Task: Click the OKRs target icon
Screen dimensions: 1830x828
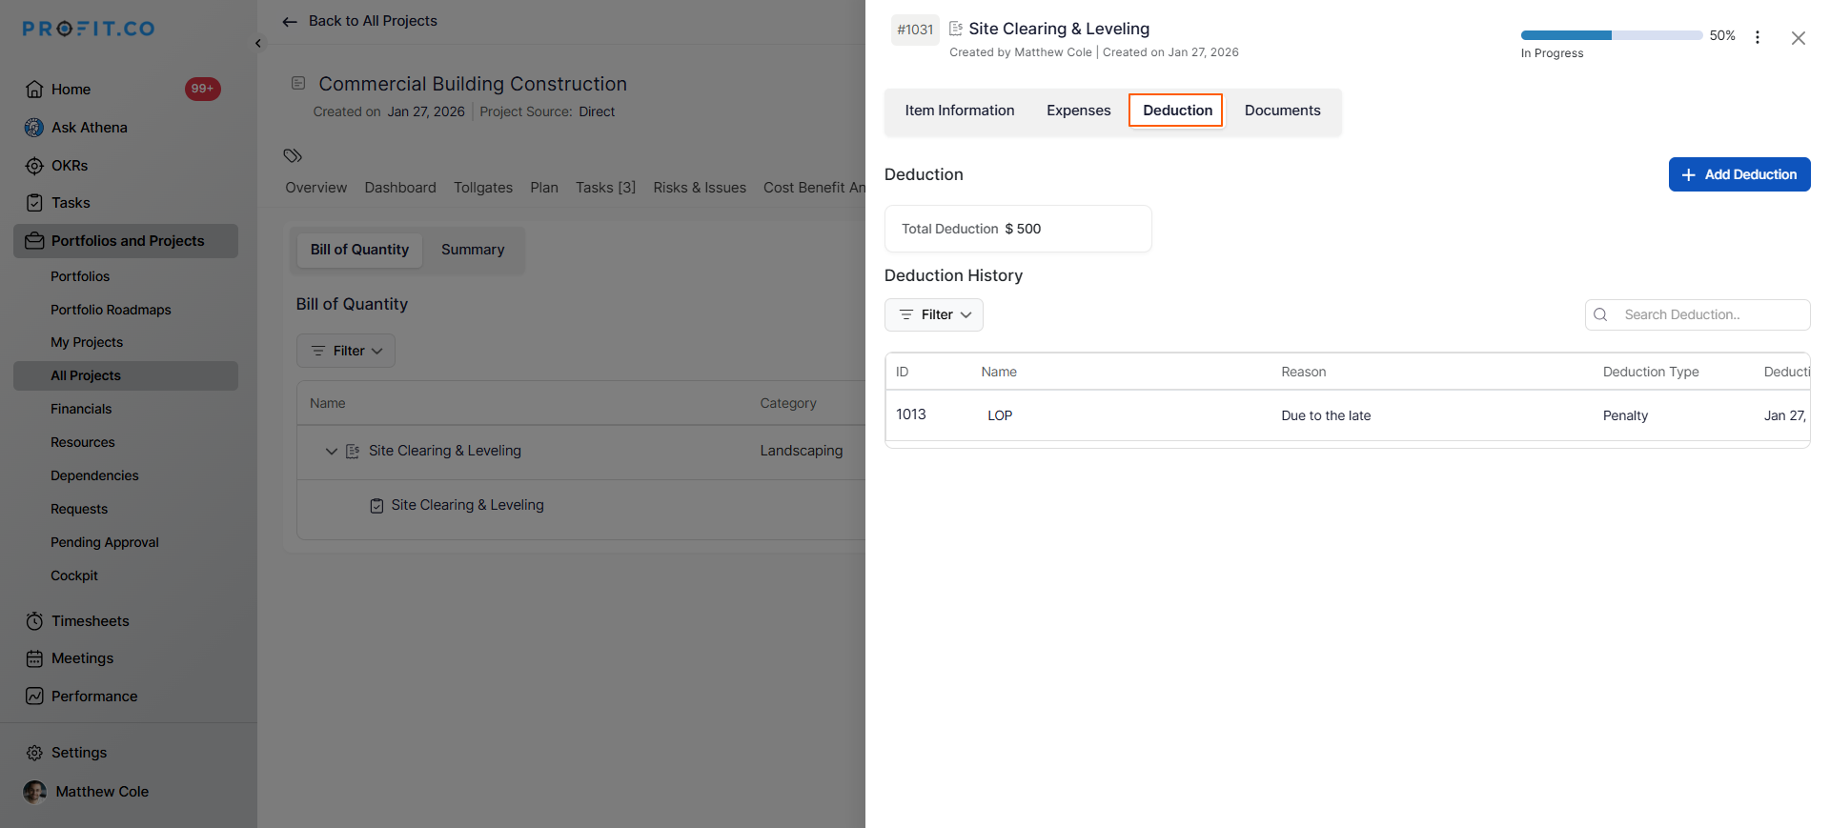Action: 34,166
